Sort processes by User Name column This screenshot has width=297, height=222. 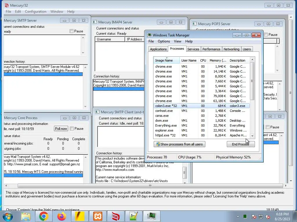[x=189, y=60]
